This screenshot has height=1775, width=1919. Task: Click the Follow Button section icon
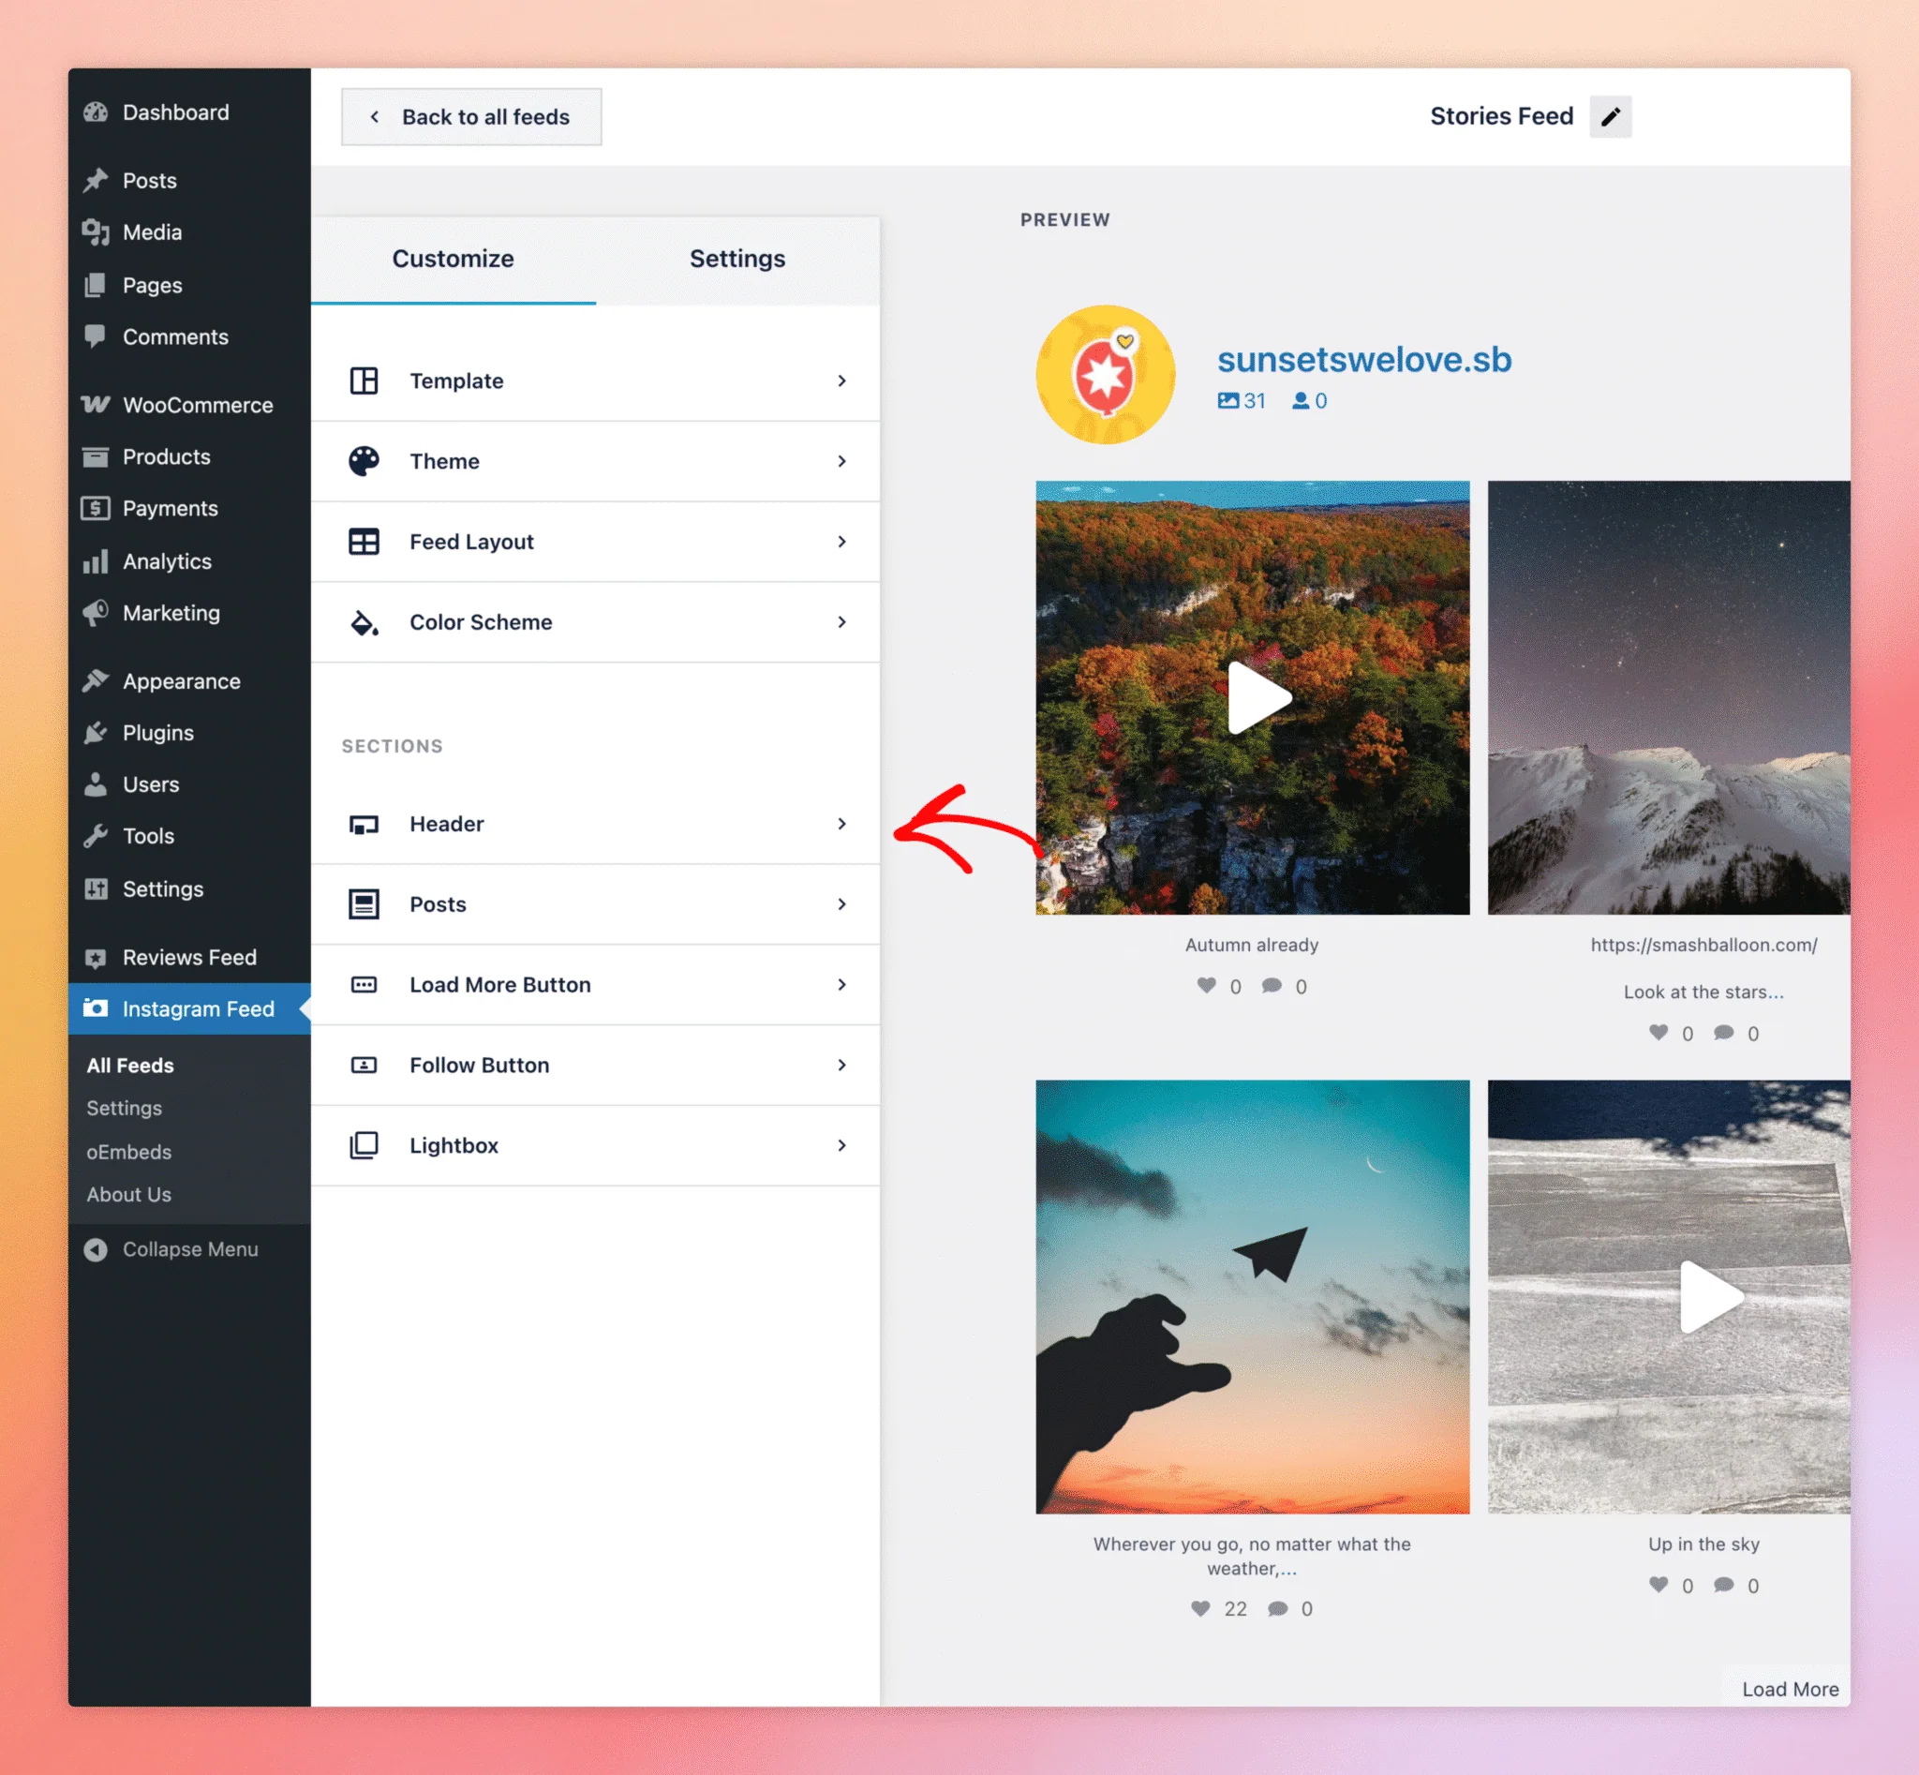click(364, 1066)
